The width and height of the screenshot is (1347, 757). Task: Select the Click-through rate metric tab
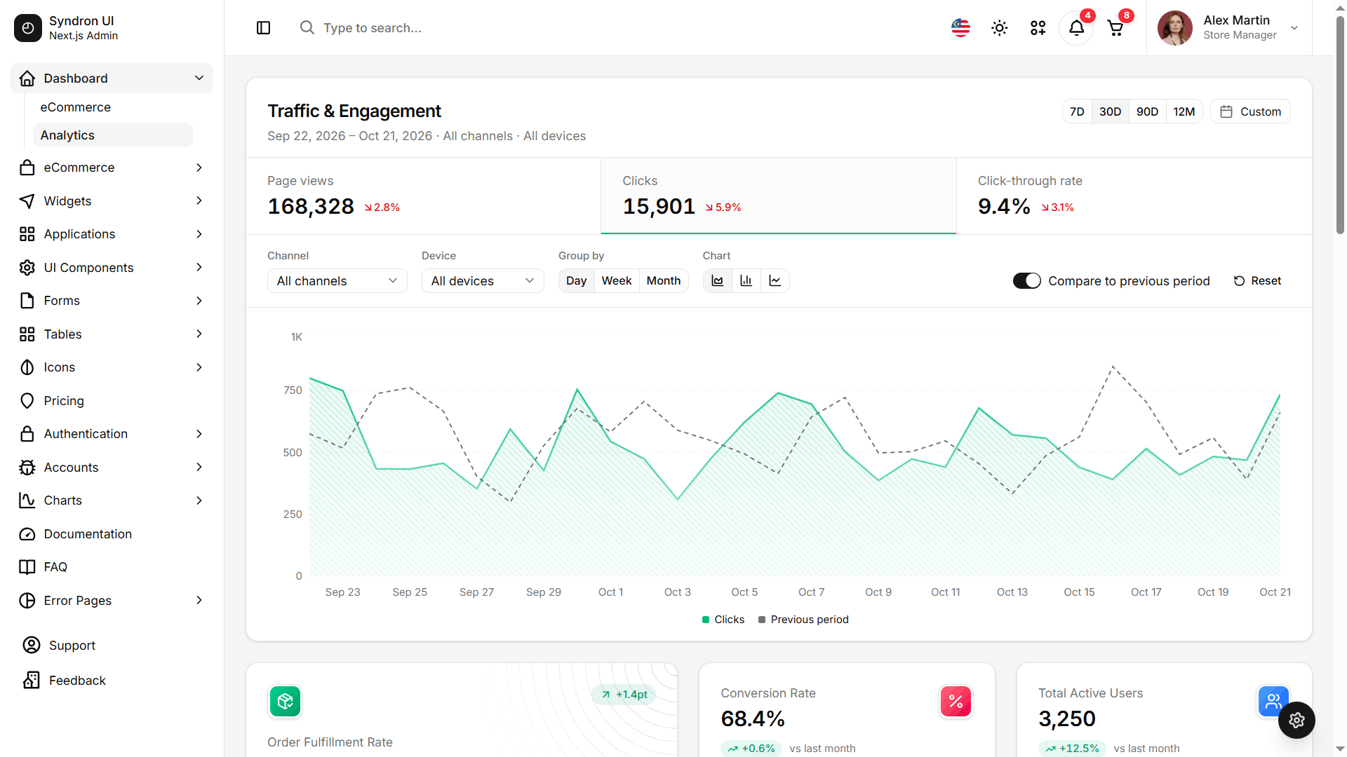(1134, 196)
